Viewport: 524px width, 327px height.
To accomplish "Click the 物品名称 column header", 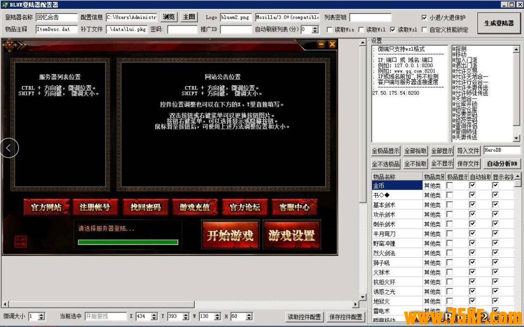I will (396, 177).
